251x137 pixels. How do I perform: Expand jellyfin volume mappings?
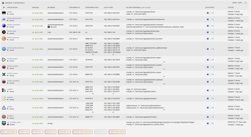[x=164, y=110]
